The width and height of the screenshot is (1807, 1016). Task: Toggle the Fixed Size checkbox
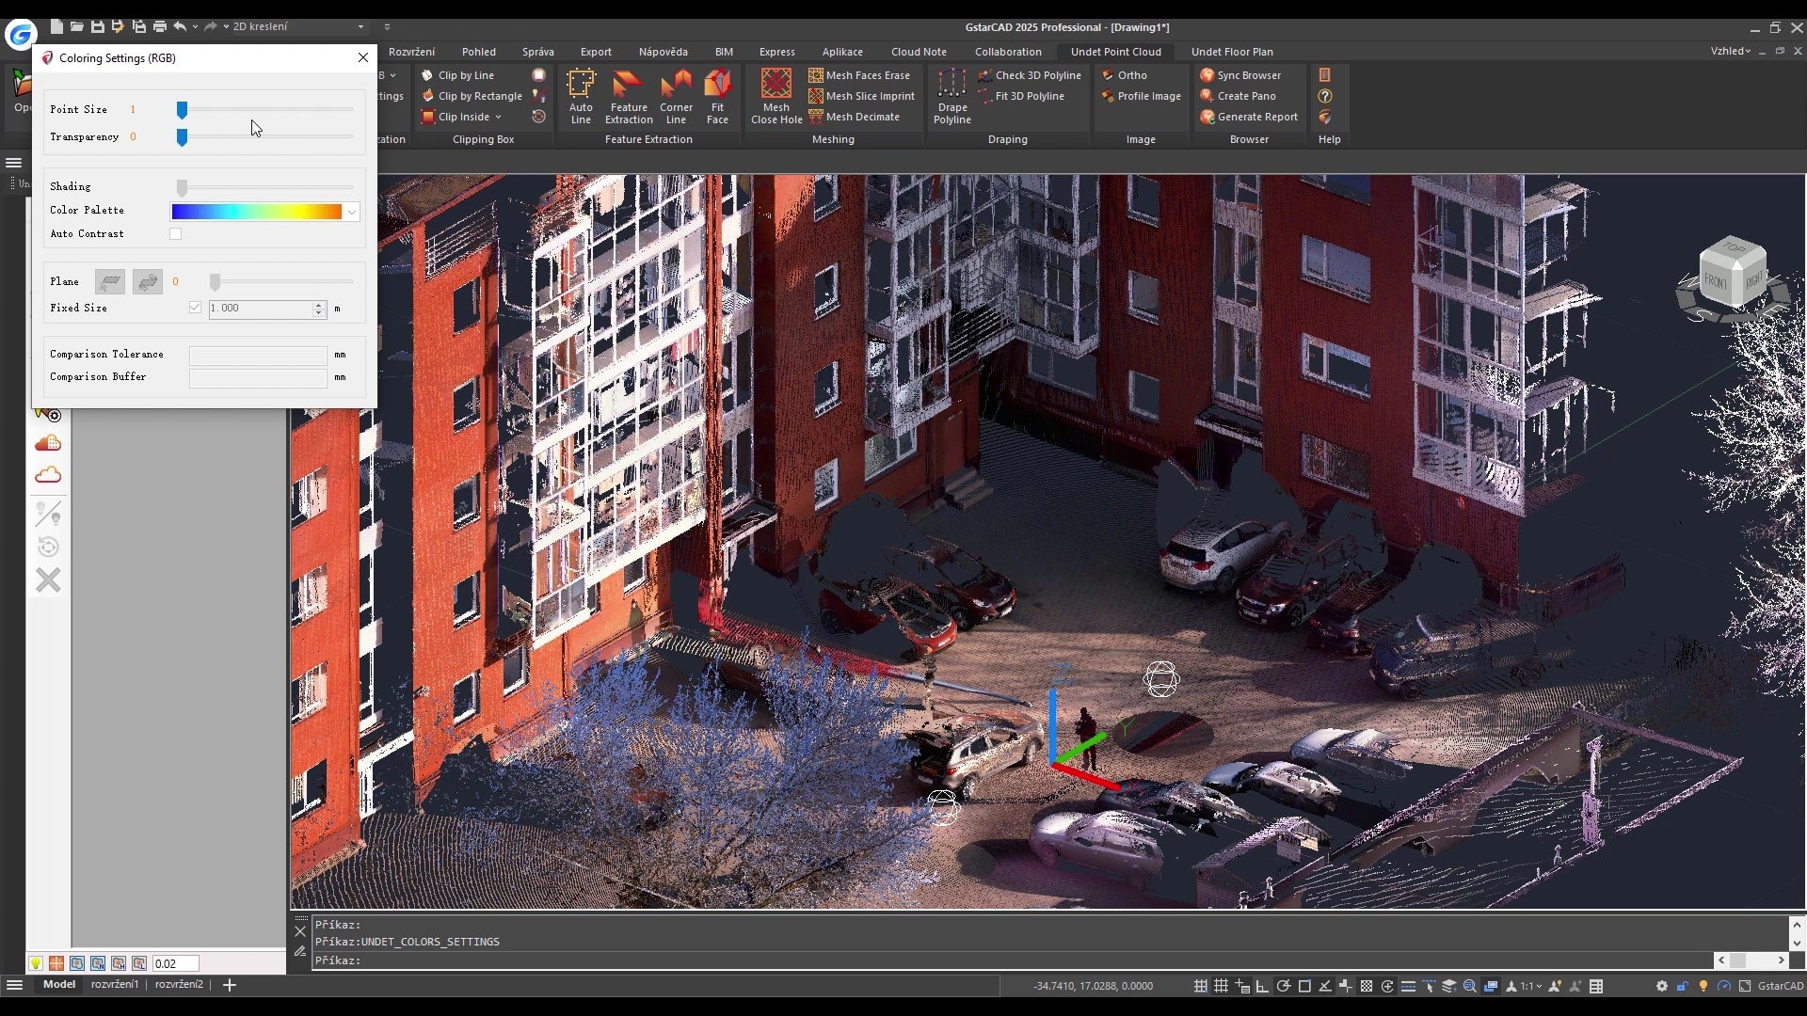pyautogui.click(x=195, y=308)
